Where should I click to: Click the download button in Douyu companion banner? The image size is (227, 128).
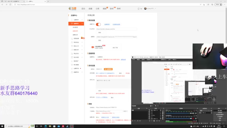click(115, 48)
